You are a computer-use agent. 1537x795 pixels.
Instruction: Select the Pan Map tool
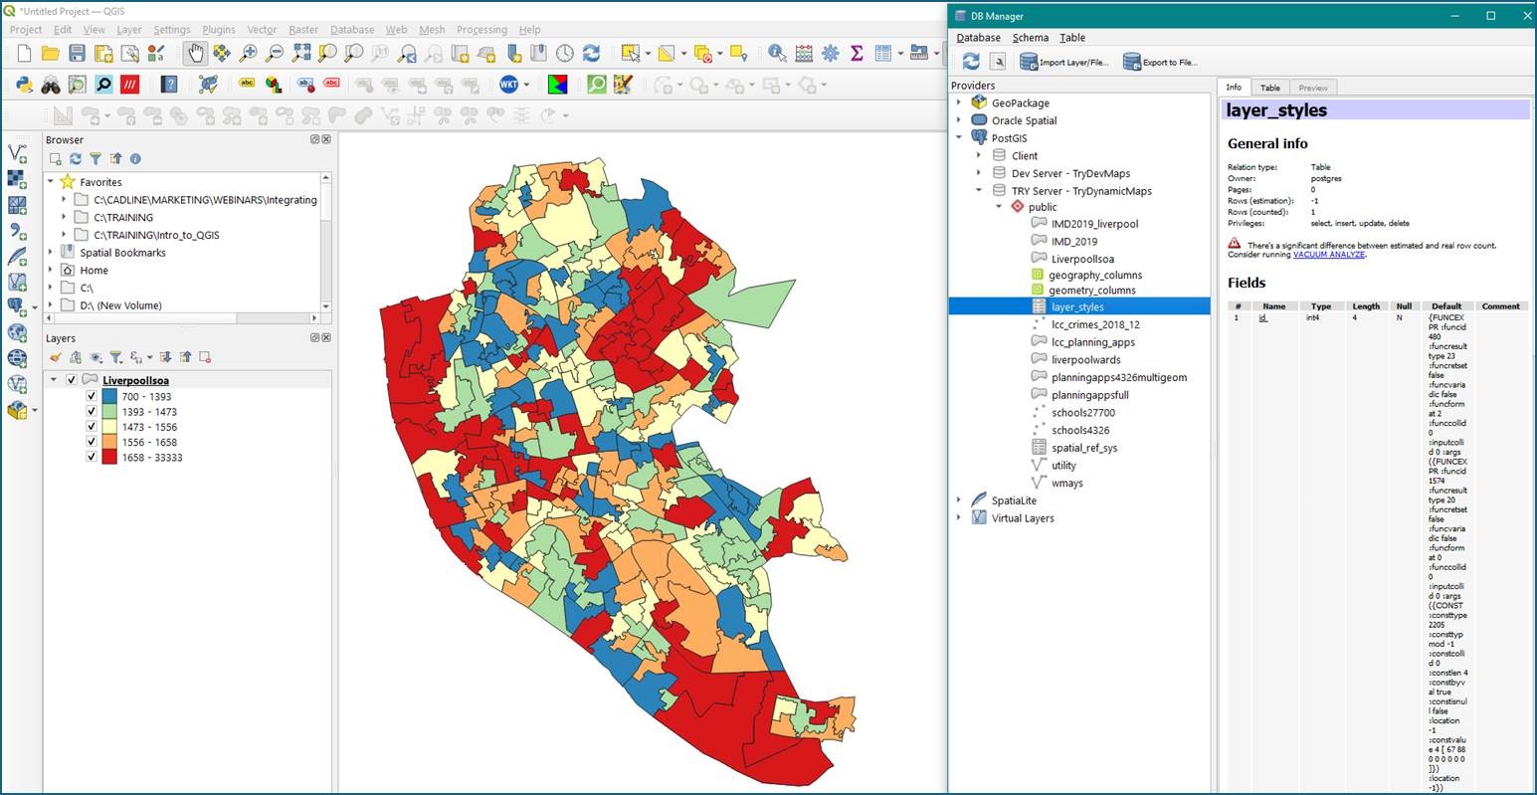coord(195,54)
